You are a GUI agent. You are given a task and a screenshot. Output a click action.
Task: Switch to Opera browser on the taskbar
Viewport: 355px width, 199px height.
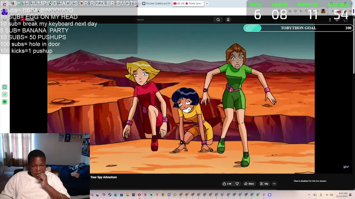(139, 195)
